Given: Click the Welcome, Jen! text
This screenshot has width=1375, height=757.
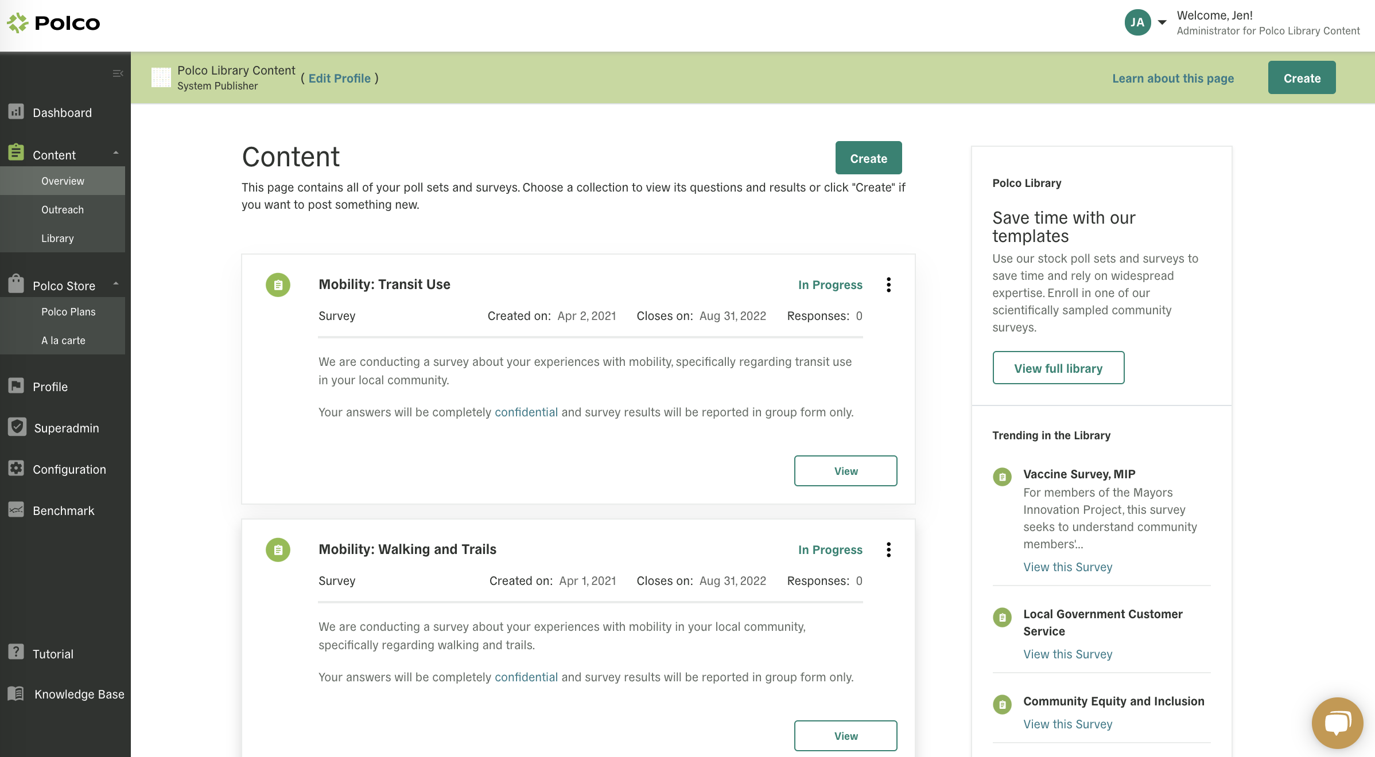Looking at the screenshot, I should [1215, 15].
